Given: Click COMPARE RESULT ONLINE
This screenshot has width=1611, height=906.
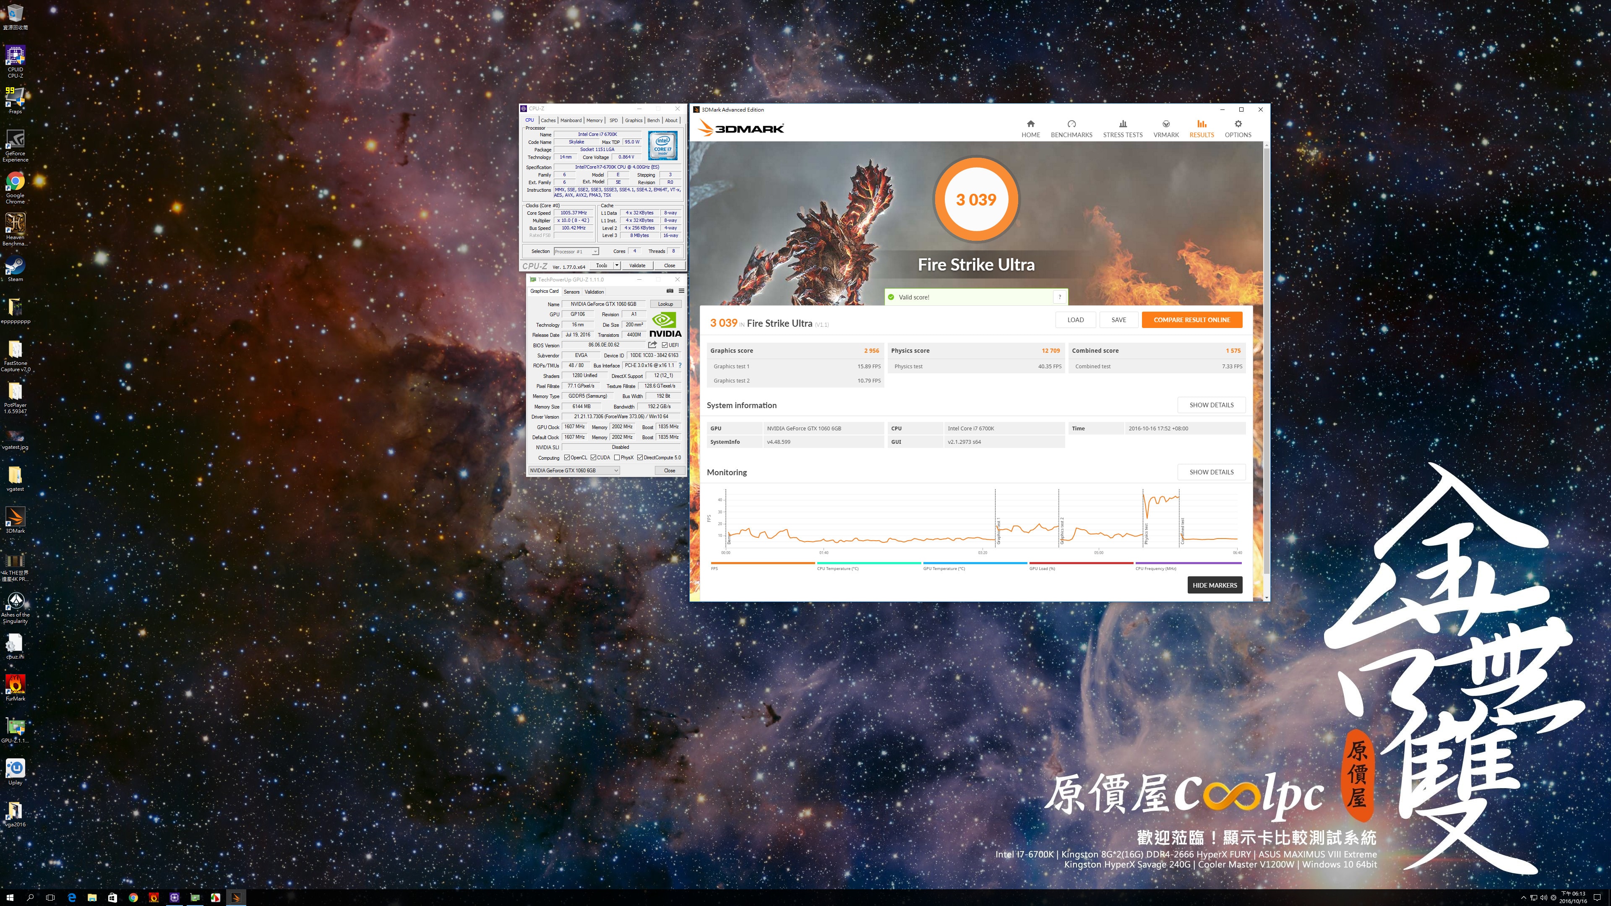Looking at the screenshot, I should point(1191,320).
